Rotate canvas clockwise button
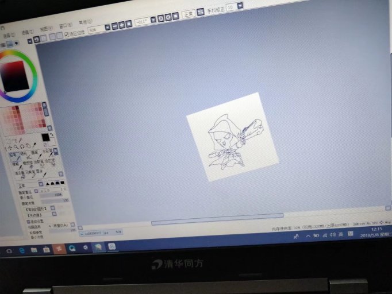Screen dimensions: 392x294 (168, 17)
